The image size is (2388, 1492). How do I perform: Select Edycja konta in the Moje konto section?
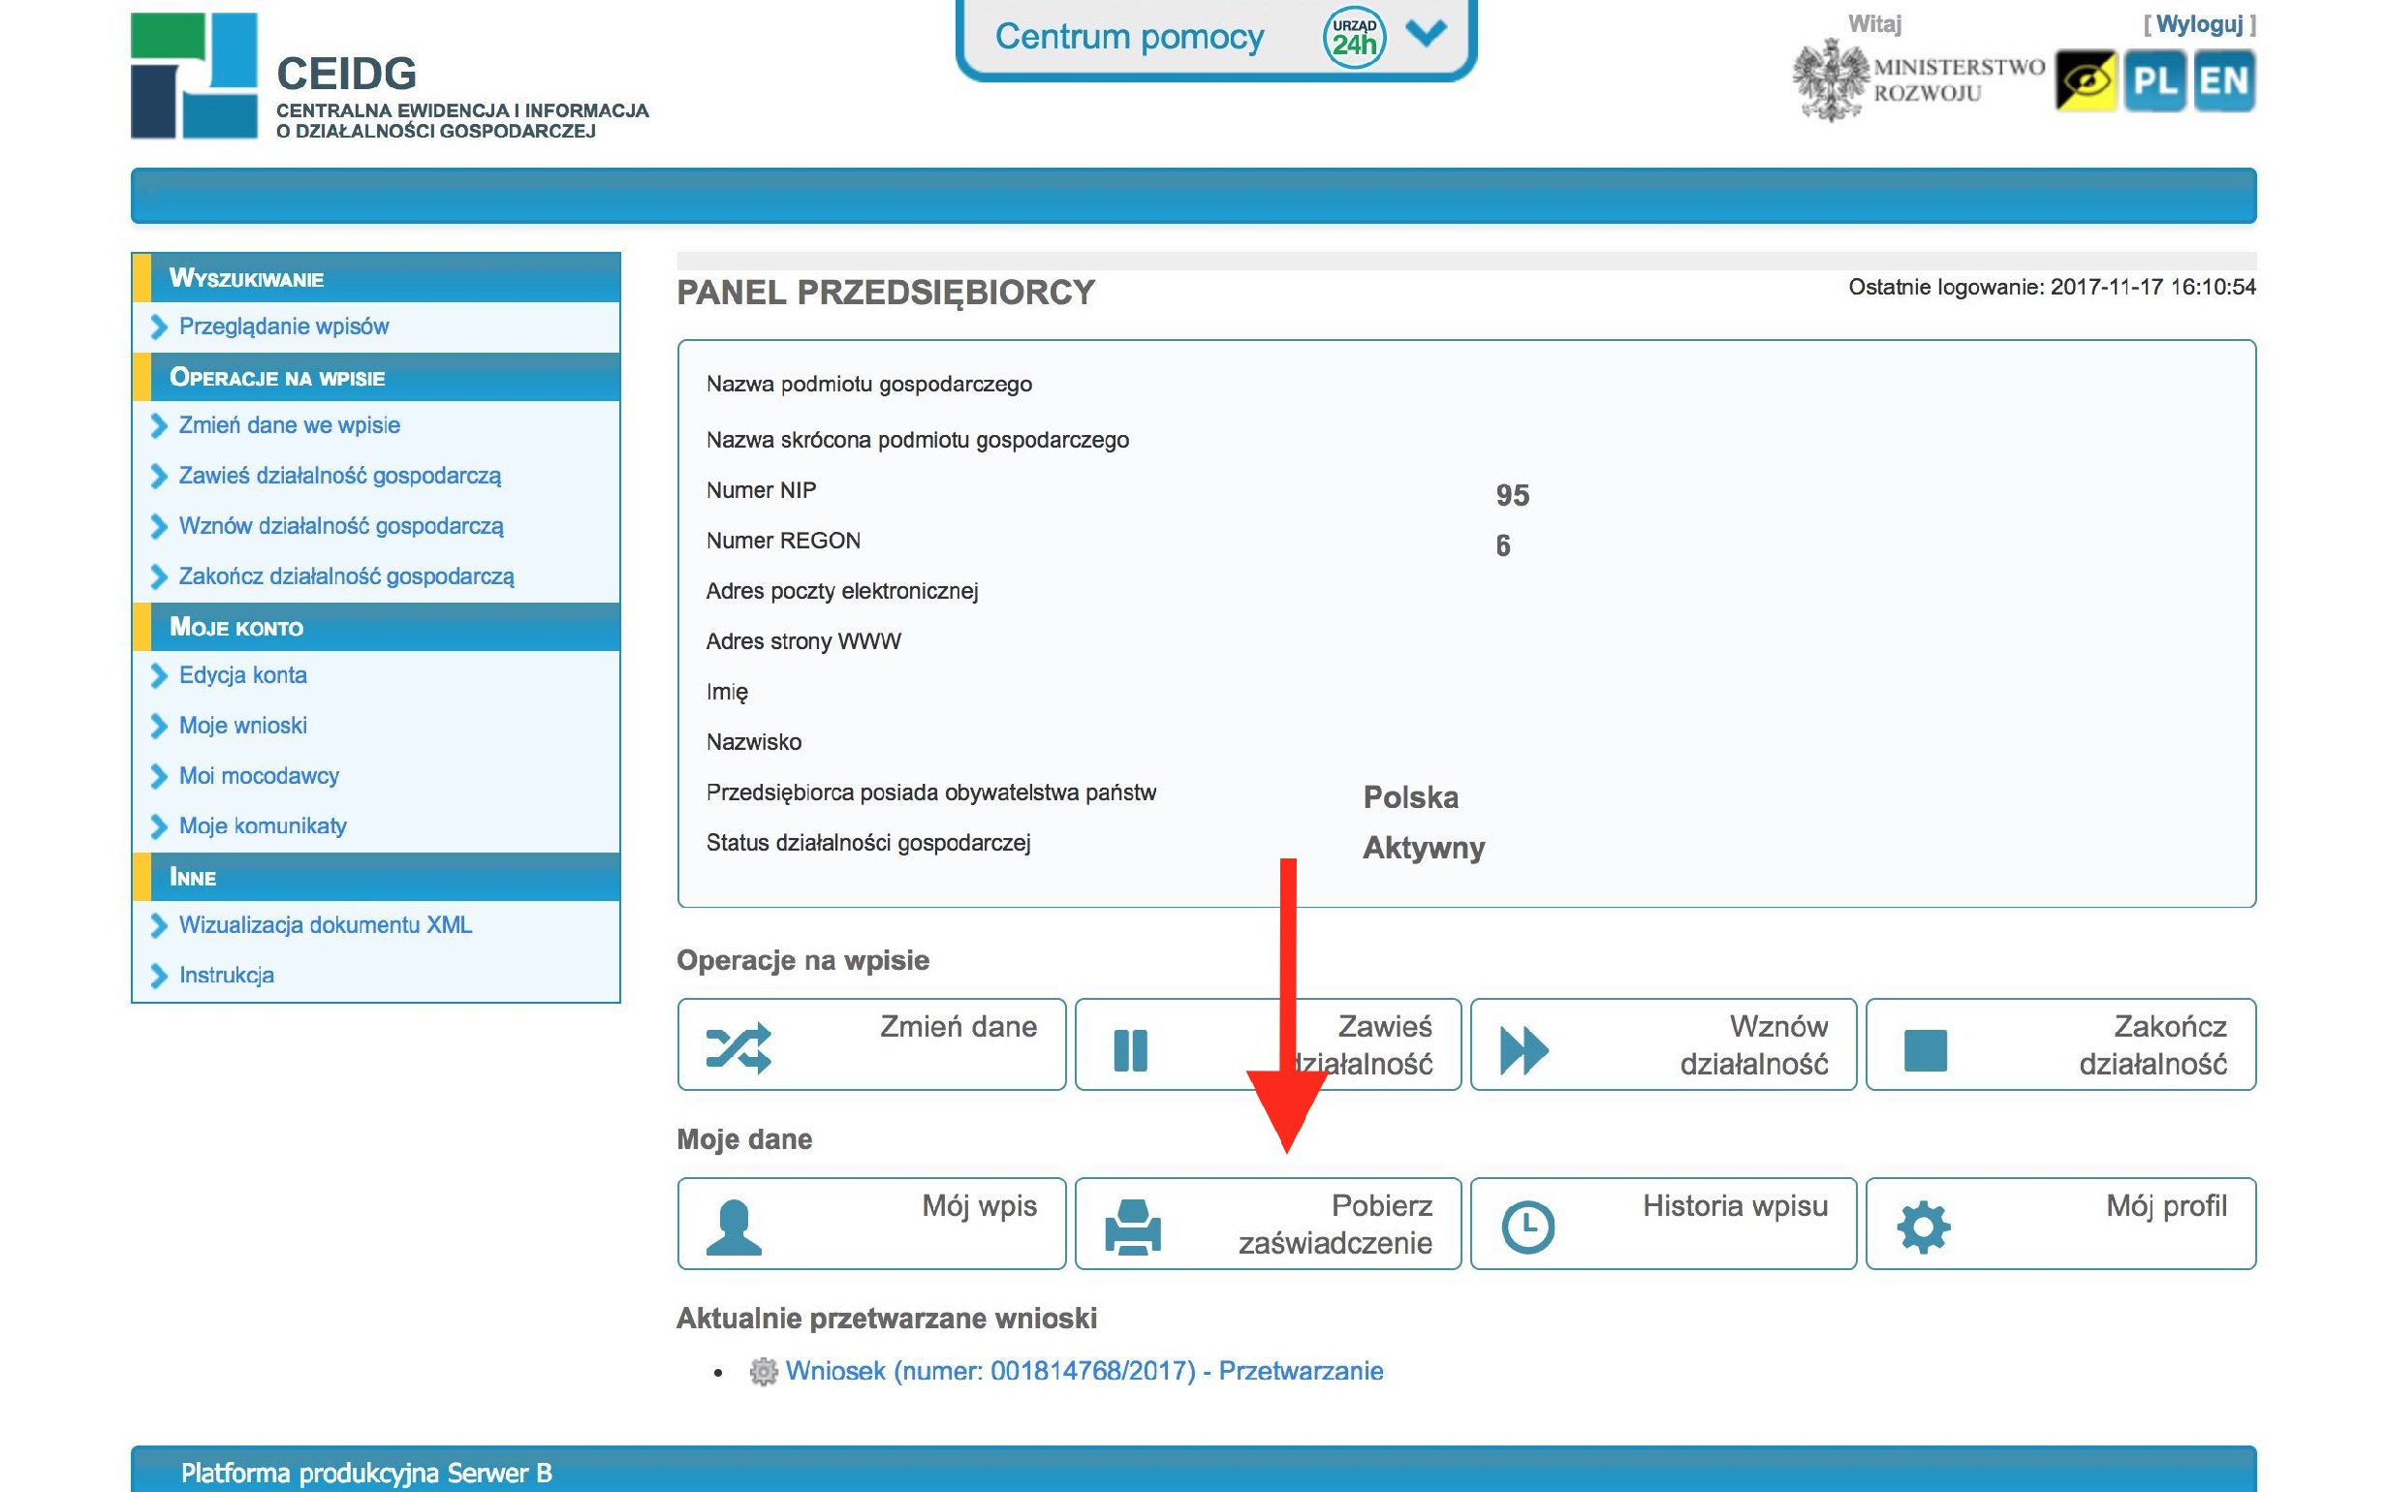coord(242,676)
